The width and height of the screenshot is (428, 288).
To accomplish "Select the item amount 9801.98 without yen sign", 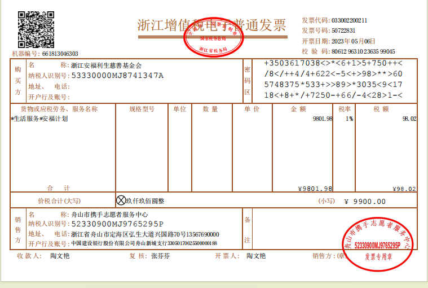I will click(323, 119).
